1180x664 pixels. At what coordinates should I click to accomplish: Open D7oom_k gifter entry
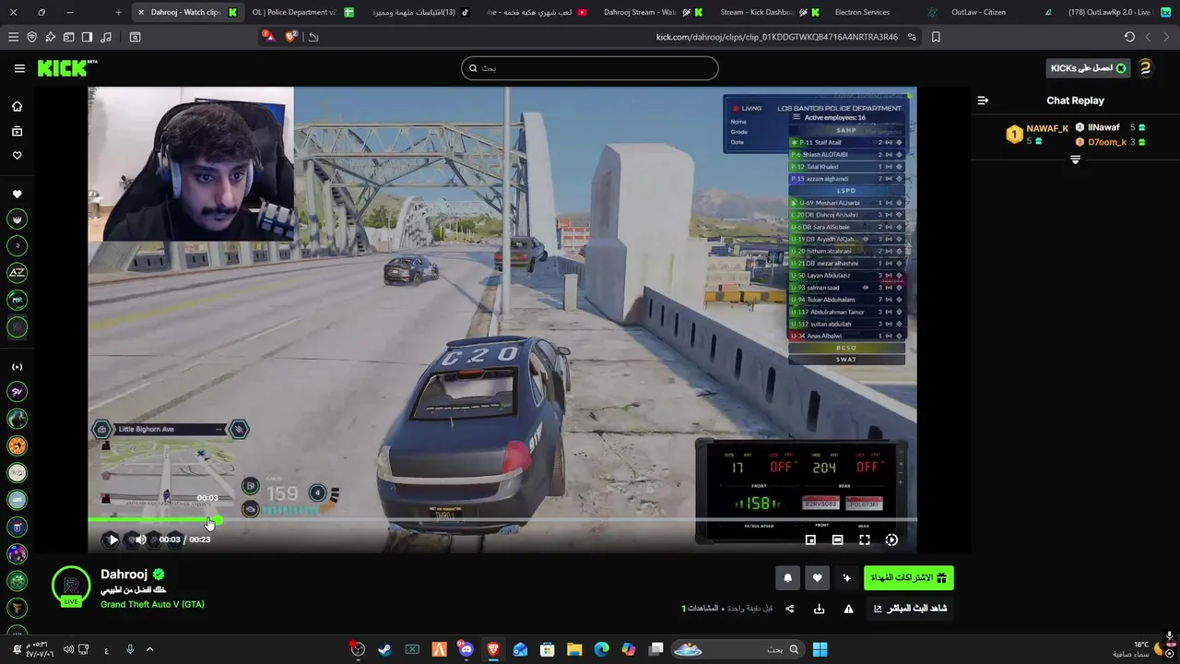[1110, 142]
